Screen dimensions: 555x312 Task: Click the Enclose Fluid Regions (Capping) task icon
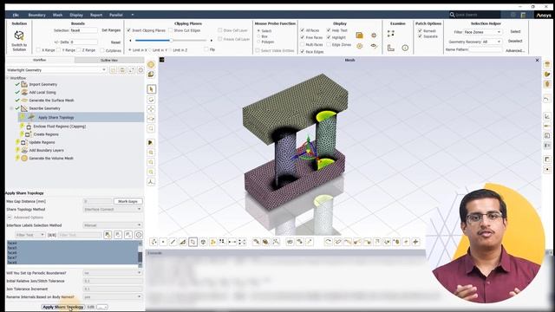point(29,127)
